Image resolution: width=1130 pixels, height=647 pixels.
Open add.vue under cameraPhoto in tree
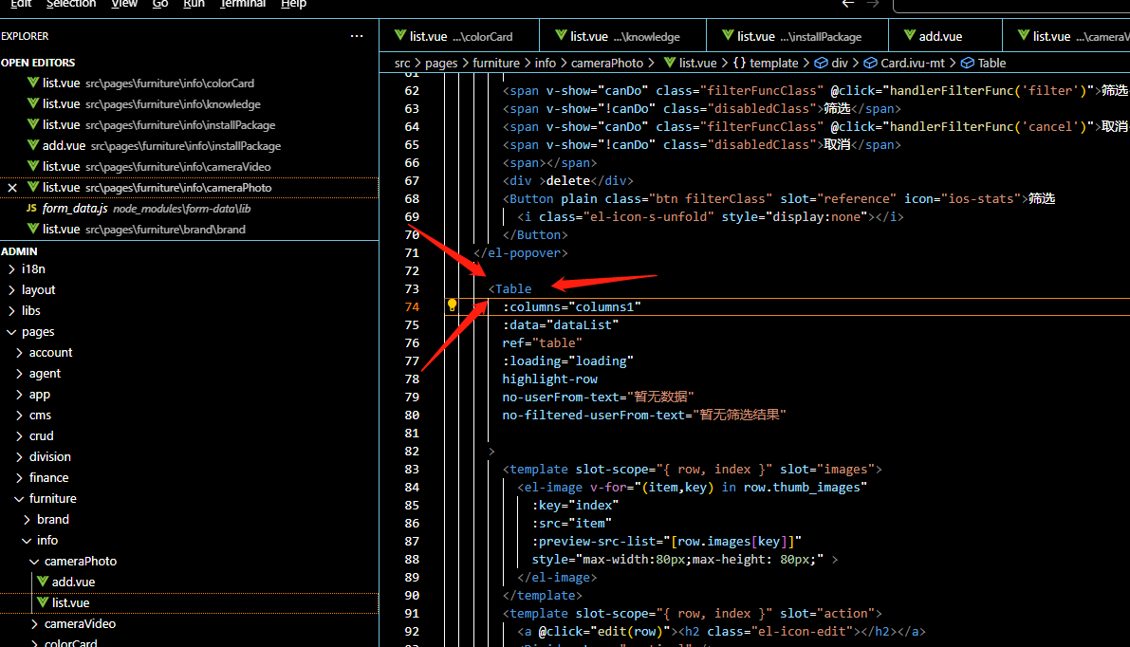point(73,582)
